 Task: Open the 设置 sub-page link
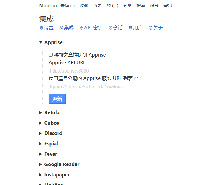49,28
